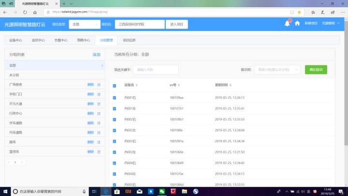
Task: Uncheck the 内003右 device checkbox
Action: coord(115,141)
